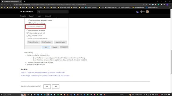Select Start printing immediately radio button

click(x=29, y=23)
